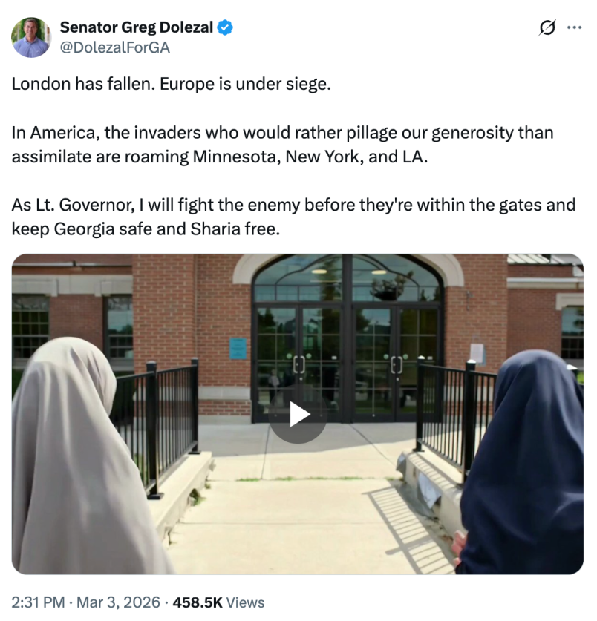The image size is (597, 621).
Task: Click the blue sign on brick wall
Action: (x=238, y=349)
